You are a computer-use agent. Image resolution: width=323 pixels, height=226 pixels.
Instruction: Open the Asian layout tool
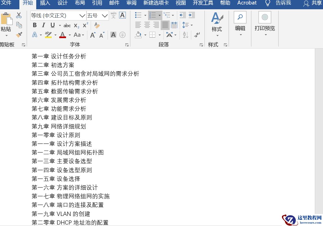(x=169, y=35)
